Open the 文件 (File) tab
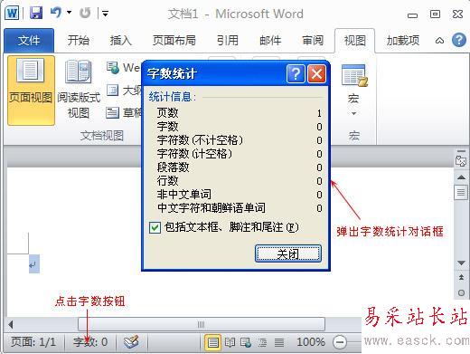Image resolution: width=470 pixels, height=354 pixels. (x=29, y=41)
